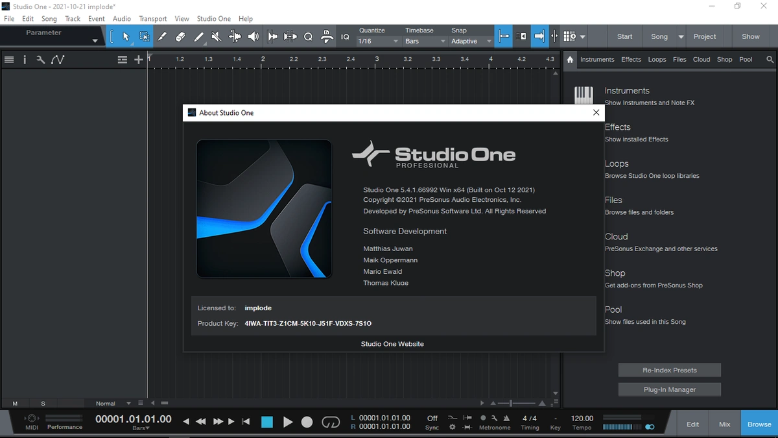778x438 pixels.
Task: Click the Q quantize icon
Action: coord(308,36)
